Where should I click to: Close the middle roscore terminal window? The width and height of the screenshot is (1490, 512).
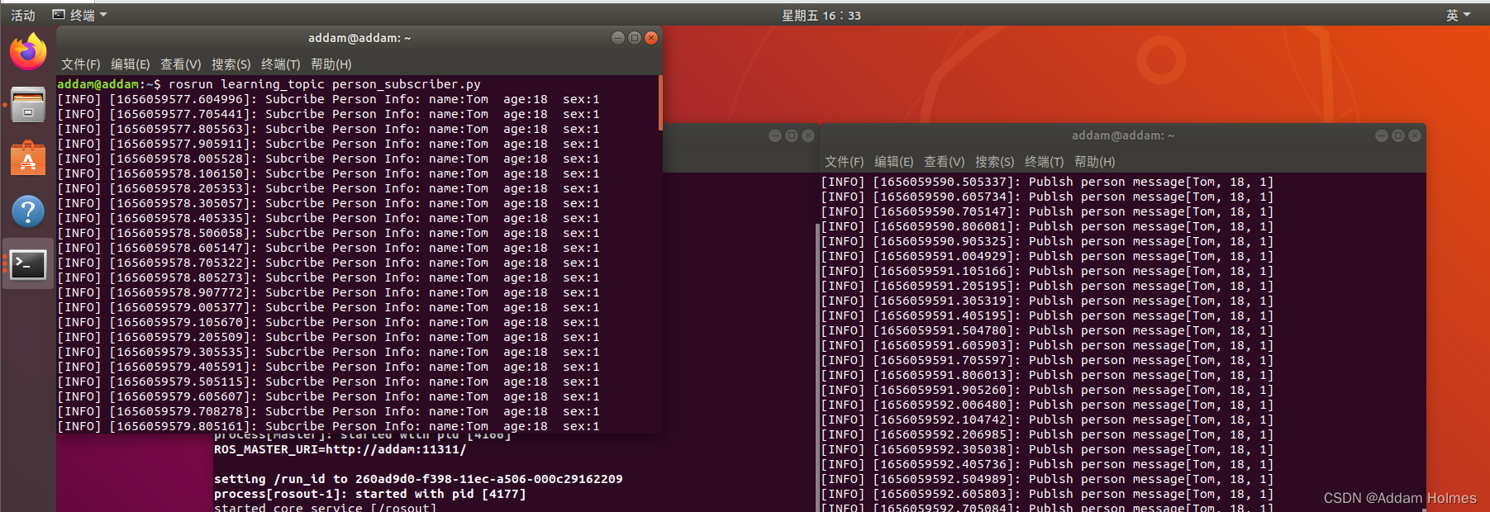pyautogui.click(x=808, y=135)
